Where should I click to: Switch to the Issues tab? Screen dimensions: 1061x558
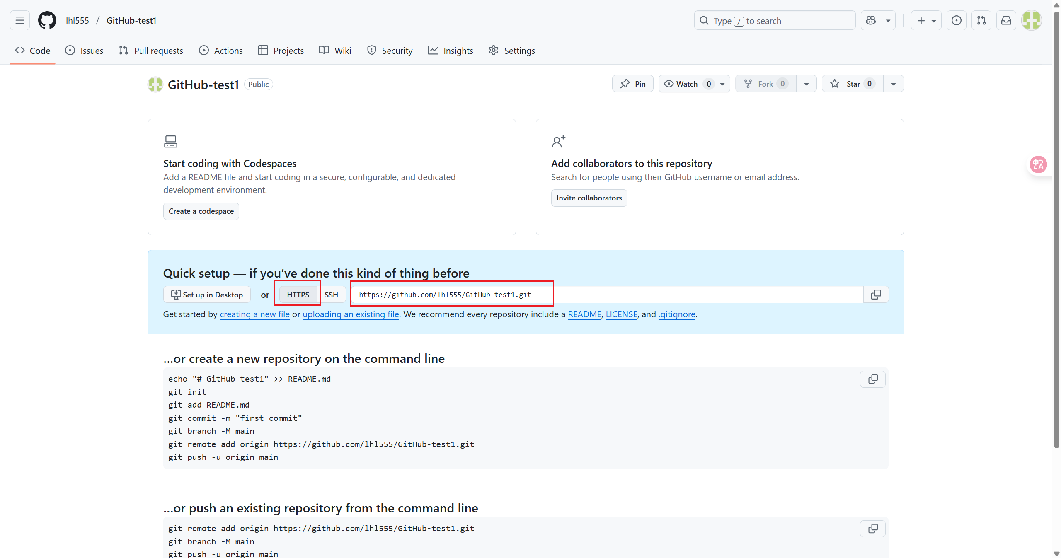pos(84,51)
